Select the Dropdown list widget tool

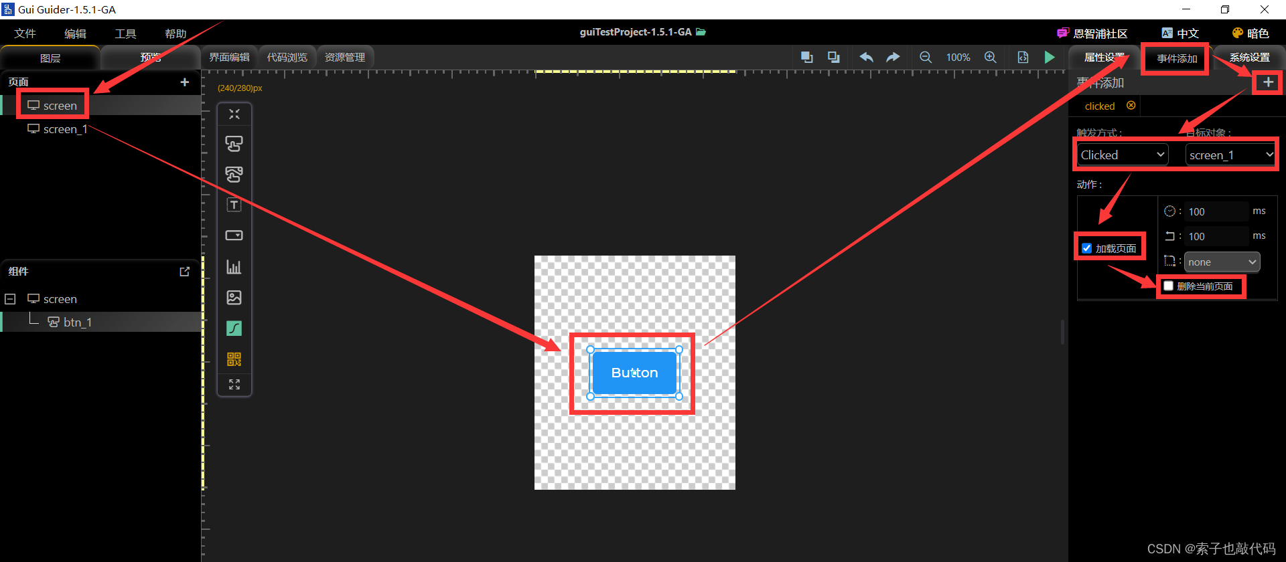click(234, 236)
